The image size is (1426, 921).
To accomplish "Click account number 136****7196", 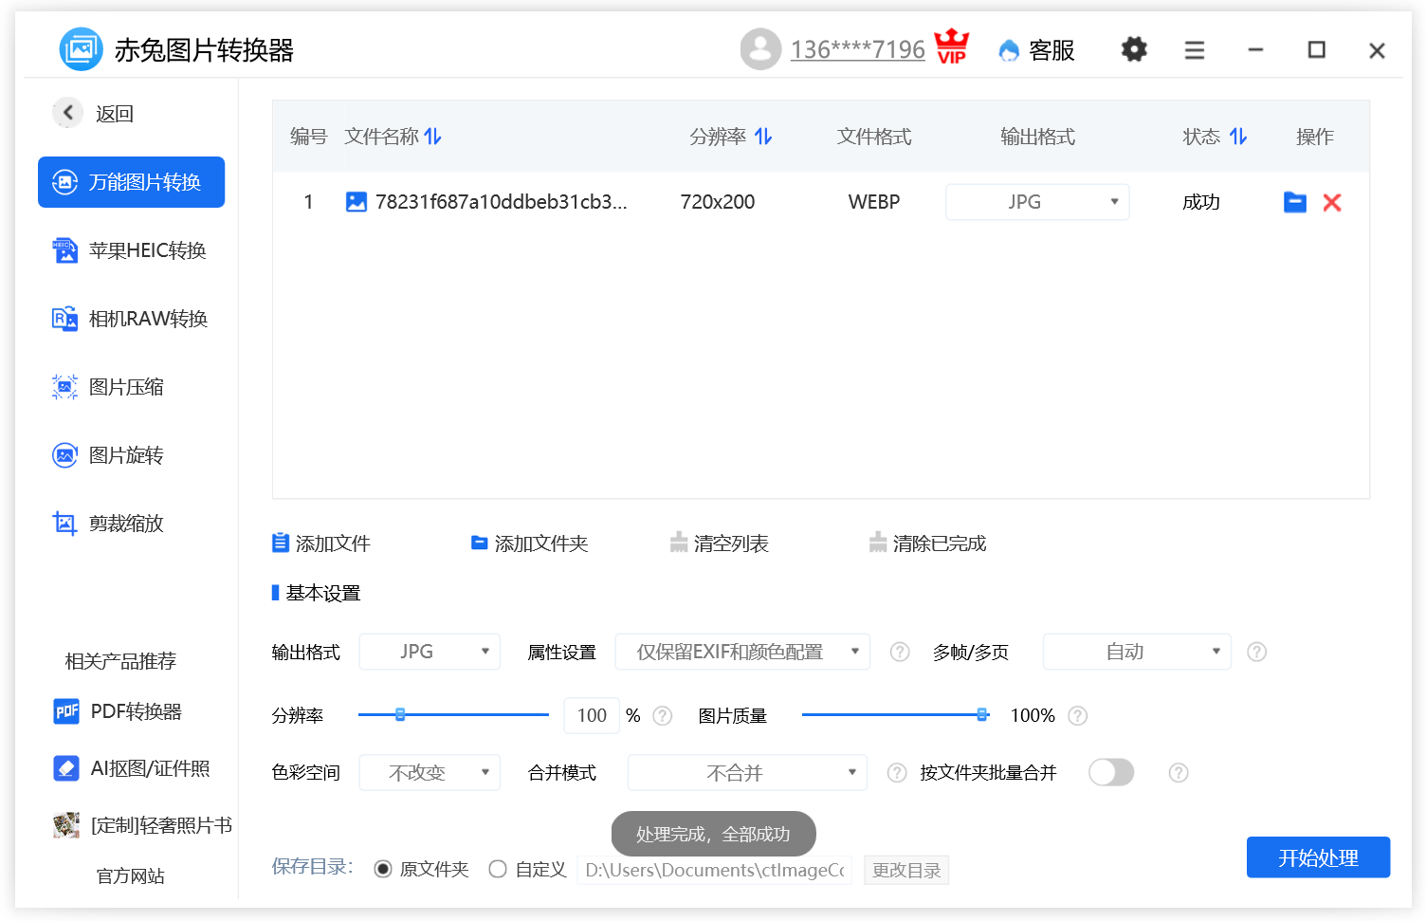I will (x=858, y=50).
